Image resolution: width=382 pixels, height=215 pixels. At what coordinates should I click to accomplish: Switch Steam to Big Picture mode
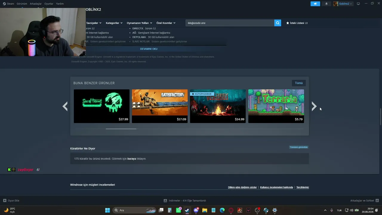click(x=358, y=4)
